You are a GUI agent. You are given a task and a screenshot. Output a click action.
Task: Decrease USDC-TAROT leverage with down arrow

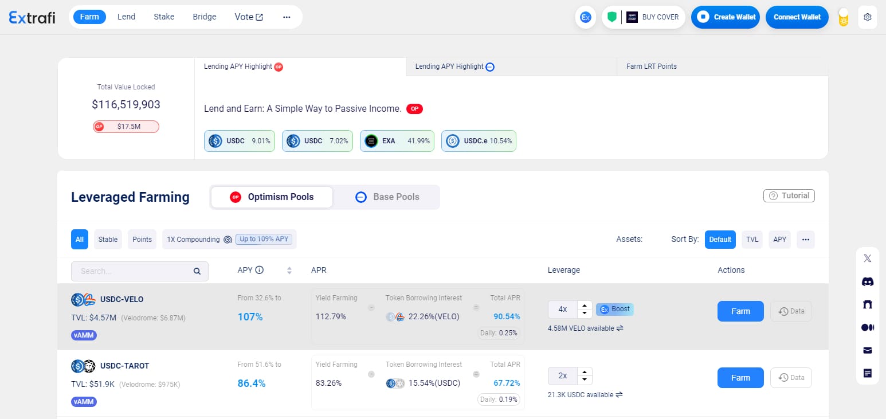coord(584,379)
